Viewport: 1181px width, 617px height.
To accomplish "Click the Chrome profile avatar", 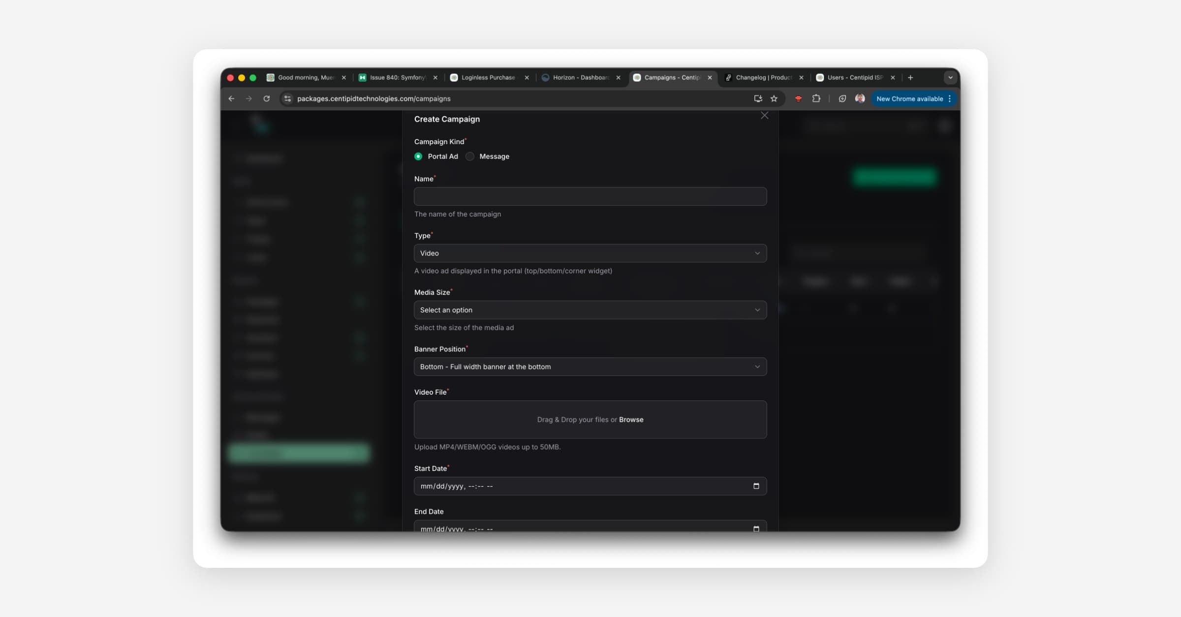I will click(860, 99).
